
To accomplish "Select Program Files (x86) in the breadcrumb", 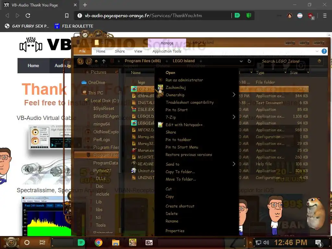I will click(x=143, y=61).
